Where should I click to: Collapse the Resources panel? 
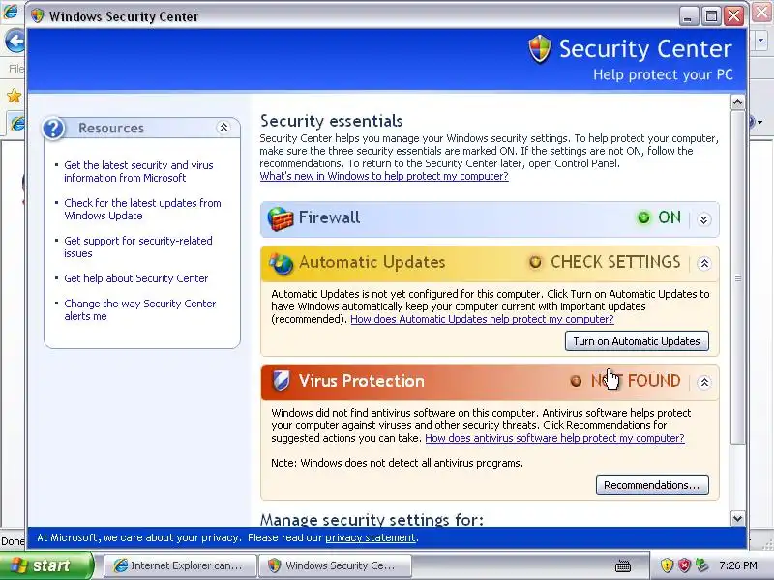[223, 128]
